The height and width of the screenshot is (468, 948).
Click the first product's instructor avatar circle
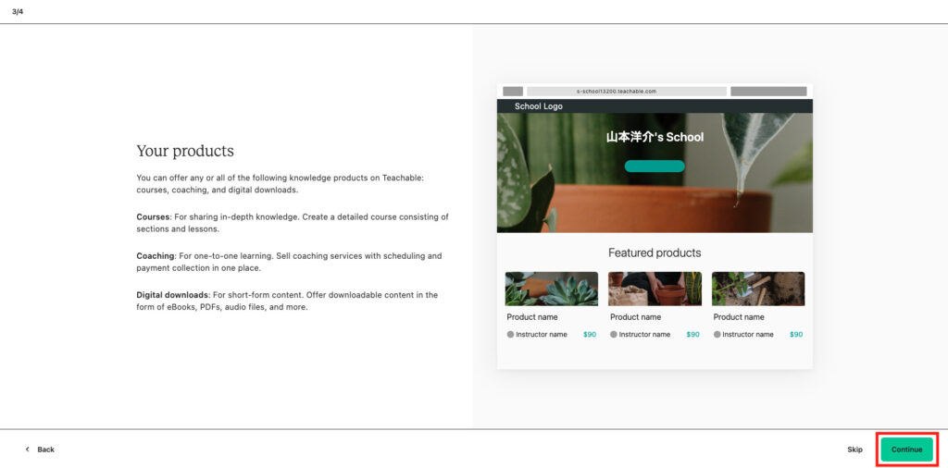click(510, 335)
